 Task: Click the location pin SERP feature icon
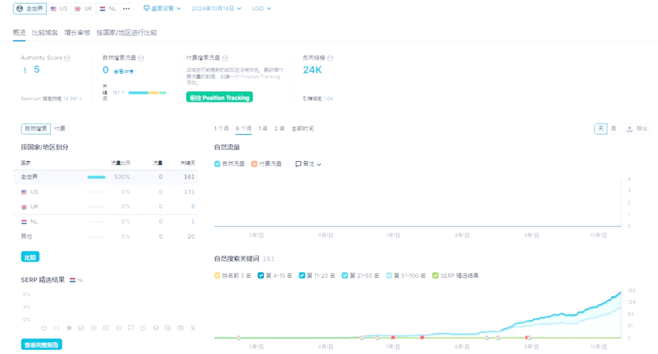pyautogui.click(x=143, y=328)
